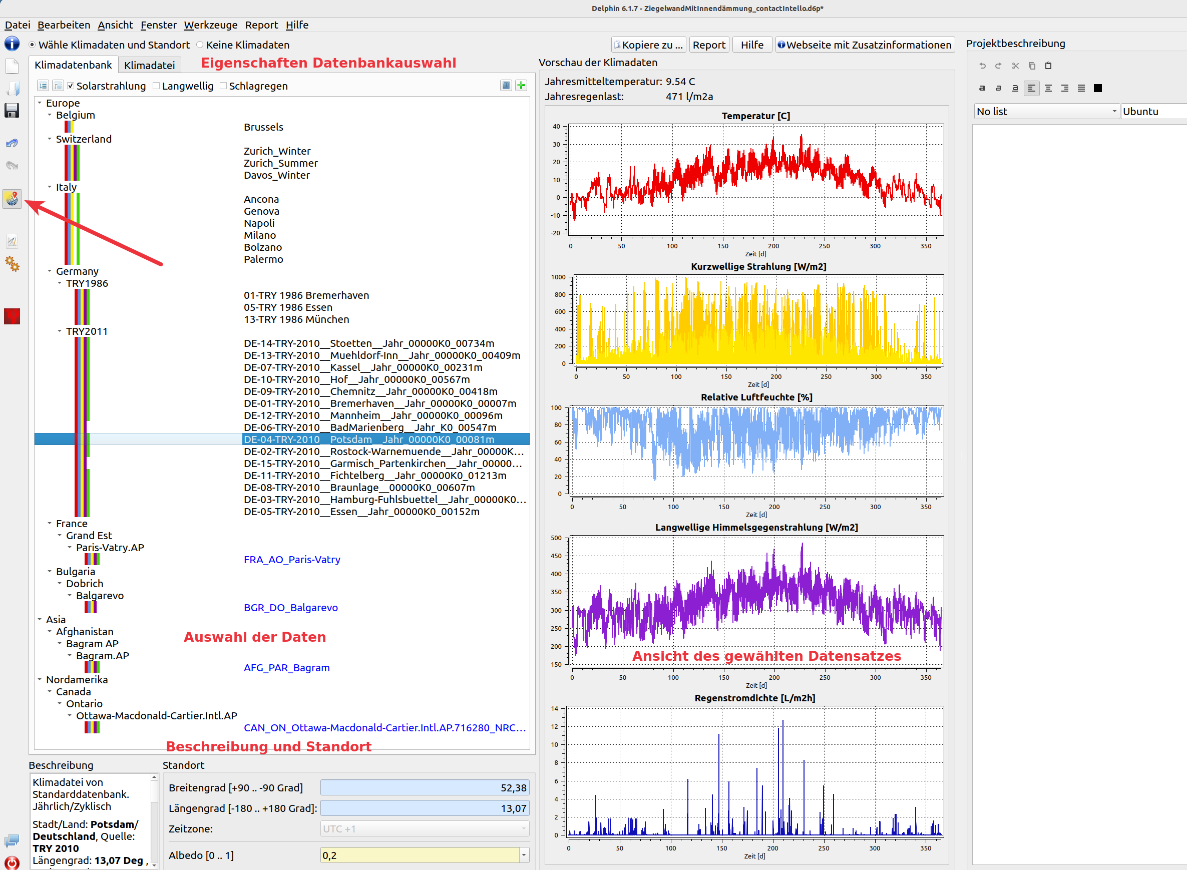Image resolution: width=1187 pixels, height=870 pixels.
Task: Click the Hilfe button above the preview
Action: [752, 45]
